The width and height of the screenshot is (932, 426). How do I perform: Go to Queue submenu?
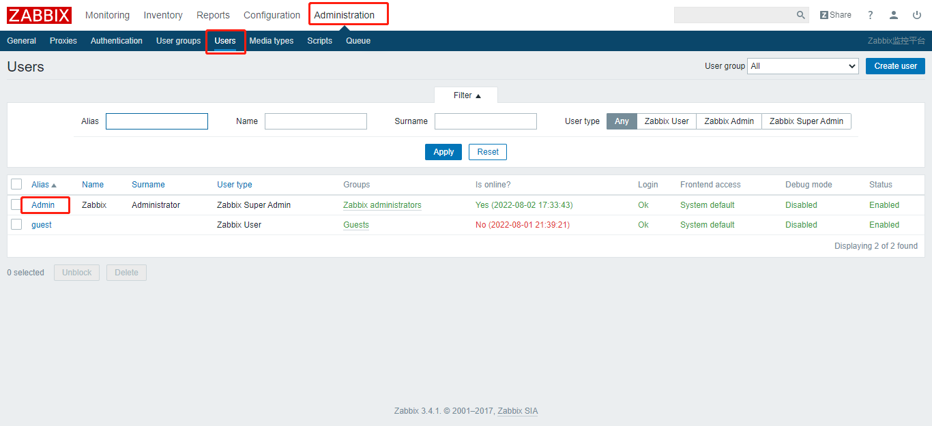point(358,41)
